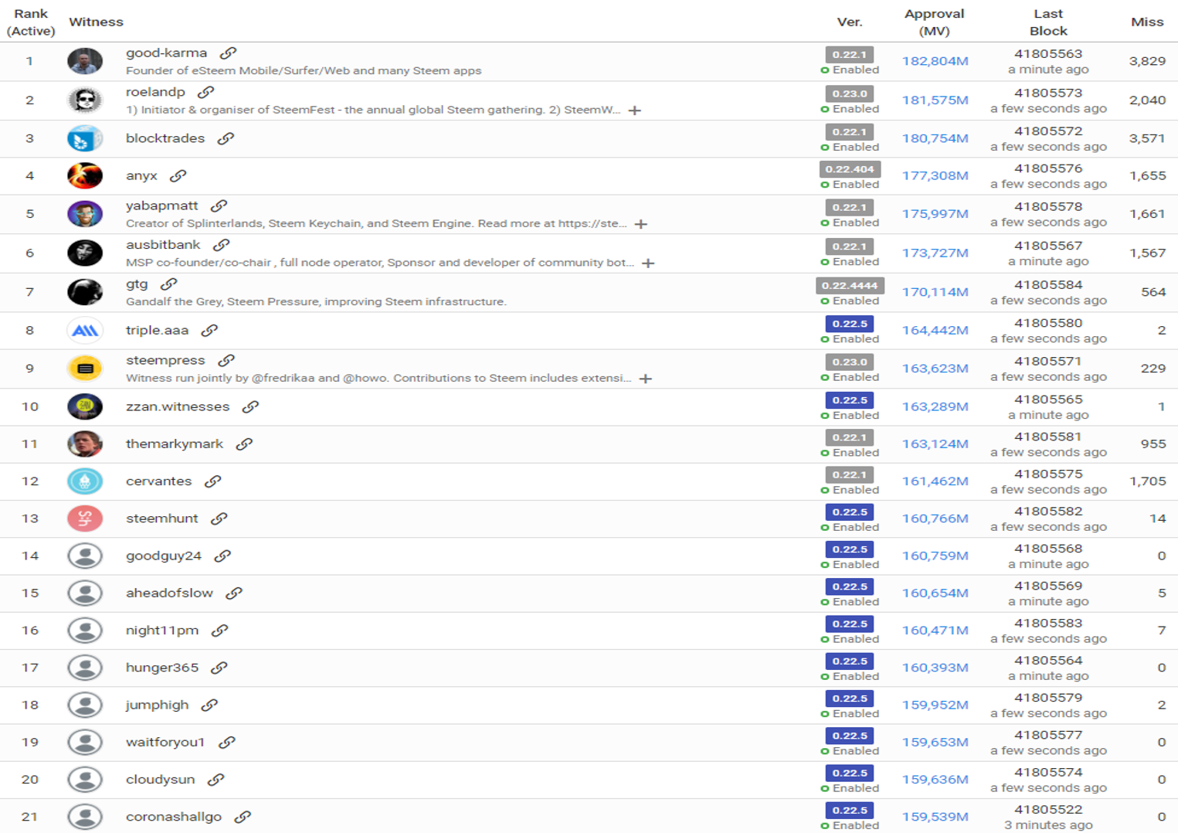
Task: Click the Witness column header
Action: tap(96, 22)
